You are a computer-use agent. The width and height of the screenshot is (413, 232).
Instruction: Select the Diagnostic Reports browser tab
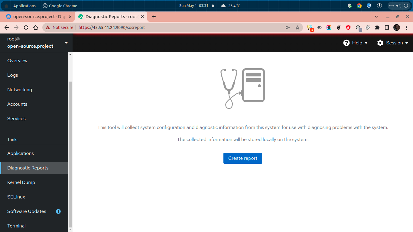(x=111, y=17)
